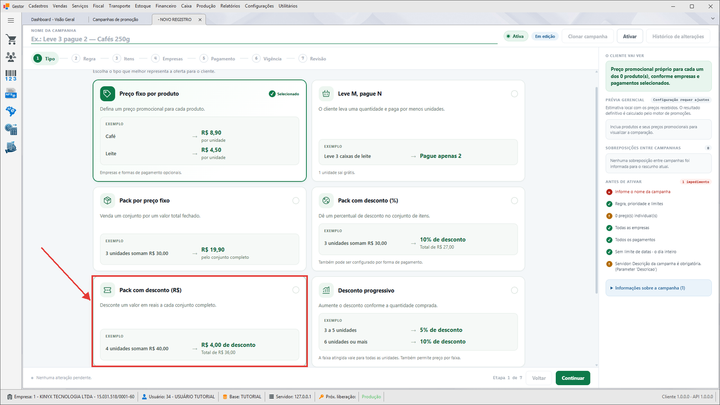Click the Ativa status badge
The image size is (720, 405).
pos(515,36)
